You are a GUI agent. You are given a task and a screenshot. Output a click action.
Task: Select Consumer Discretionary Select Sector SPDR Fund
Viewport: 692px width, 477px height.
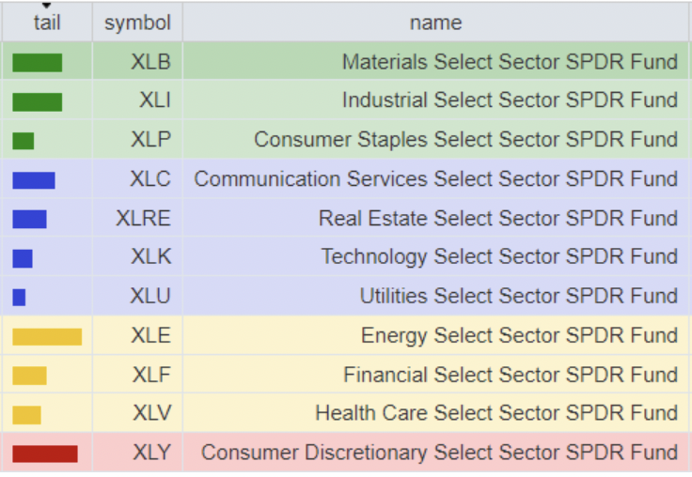click(x=439, y=453)
